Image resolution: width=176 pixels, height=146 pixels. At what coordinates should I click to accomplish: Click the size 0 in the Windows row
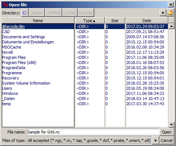(106, 93)
